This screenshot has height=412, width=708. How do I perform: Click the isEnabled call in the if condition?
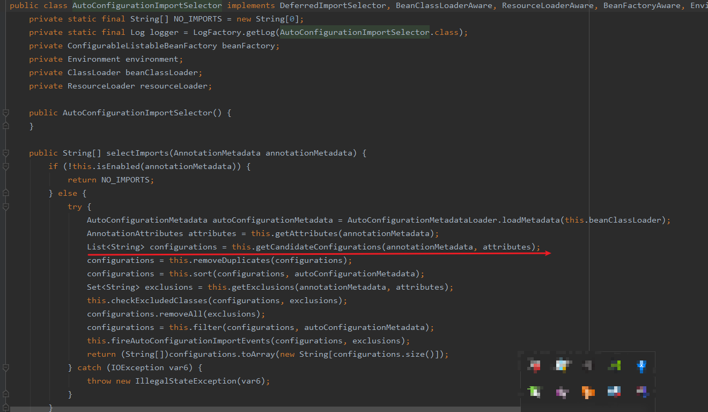(x=118, y=166)
